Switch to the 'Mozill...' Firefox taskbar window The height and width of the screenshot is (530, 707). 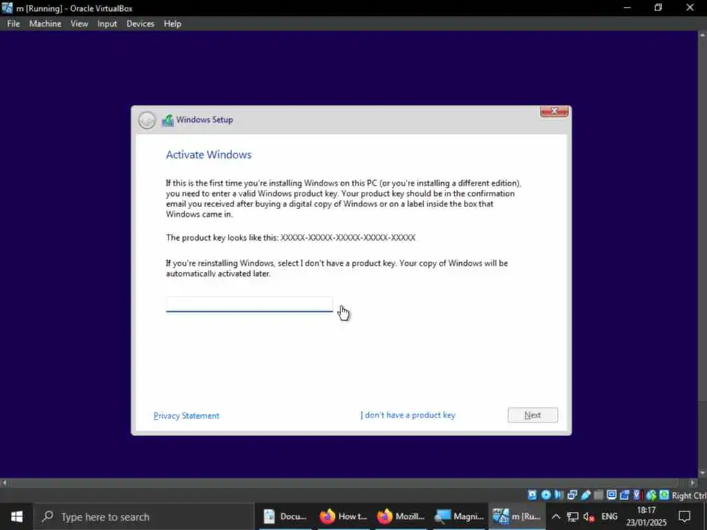click(x=401, y=516)
